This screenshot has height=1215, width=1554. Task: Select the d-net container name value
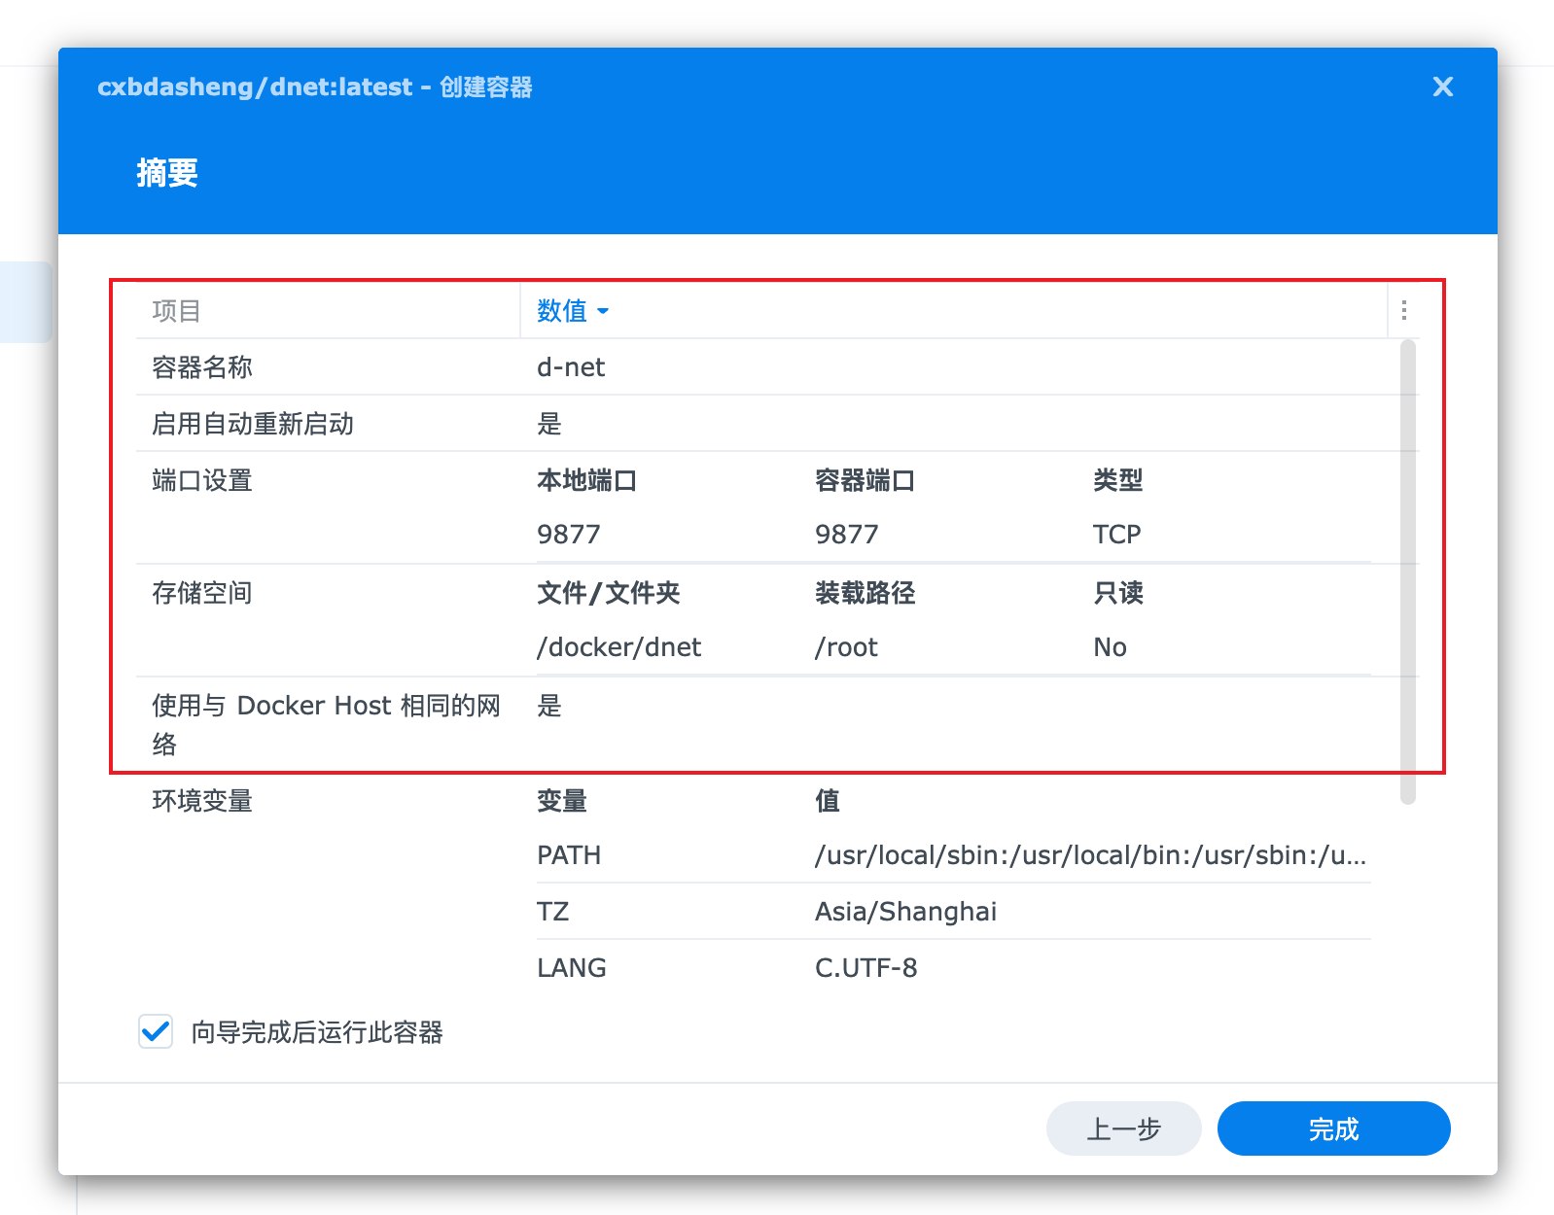point(571,367)
